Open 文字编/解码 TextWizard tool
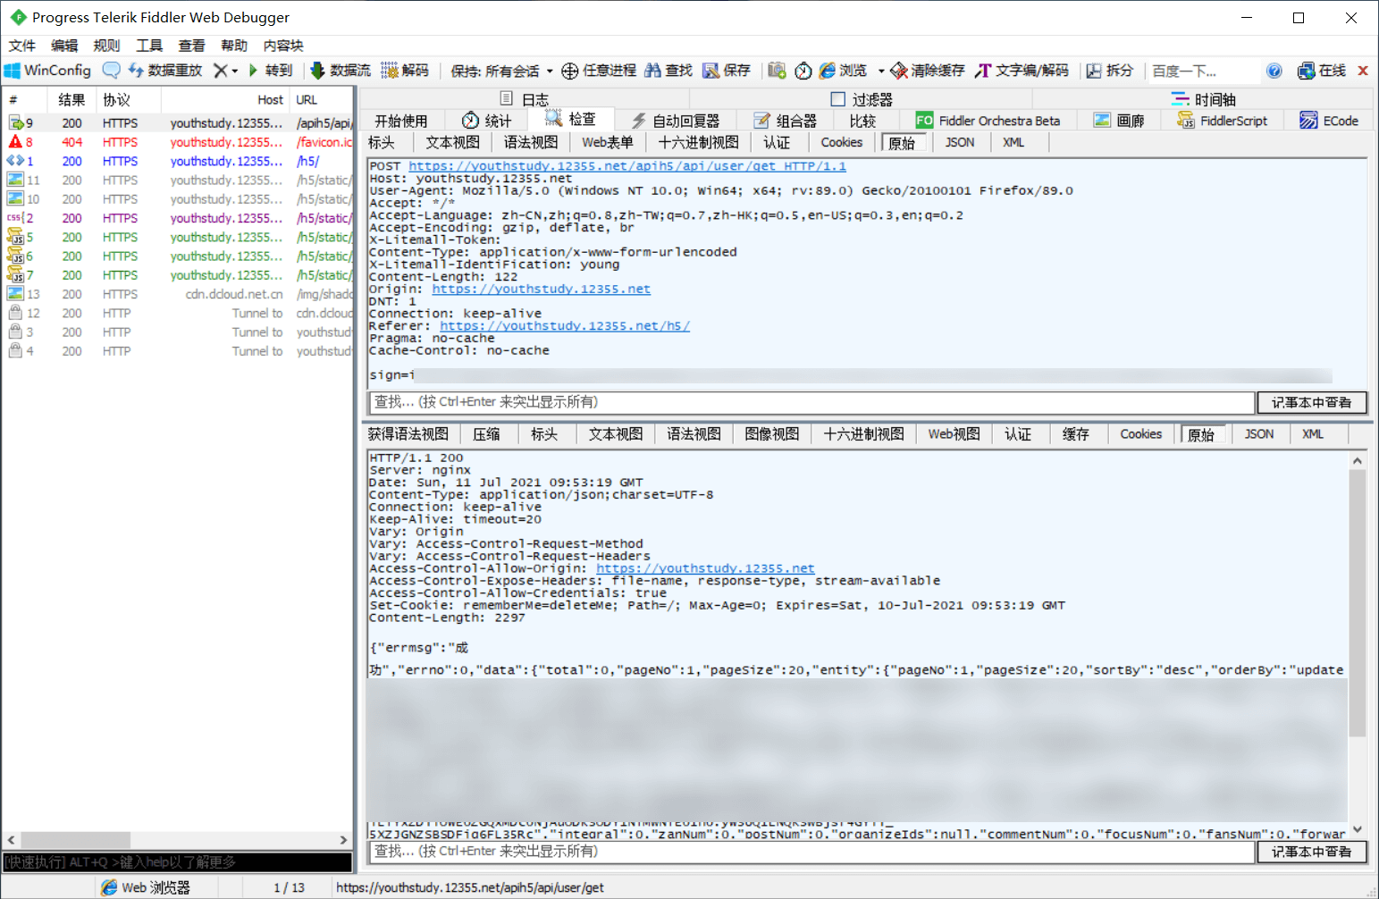 1022,70
